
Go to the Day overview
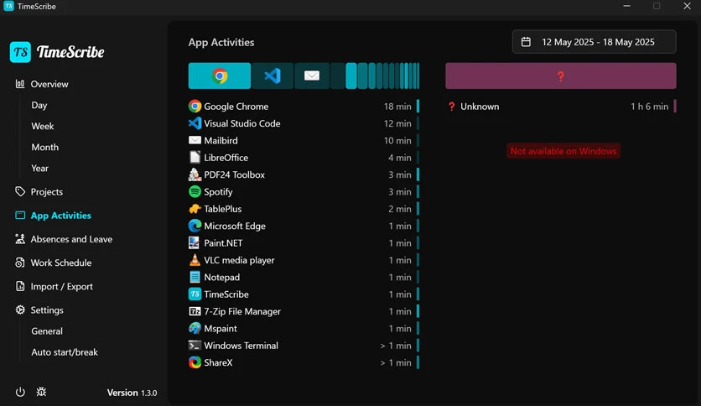click(x=39, y=105)
